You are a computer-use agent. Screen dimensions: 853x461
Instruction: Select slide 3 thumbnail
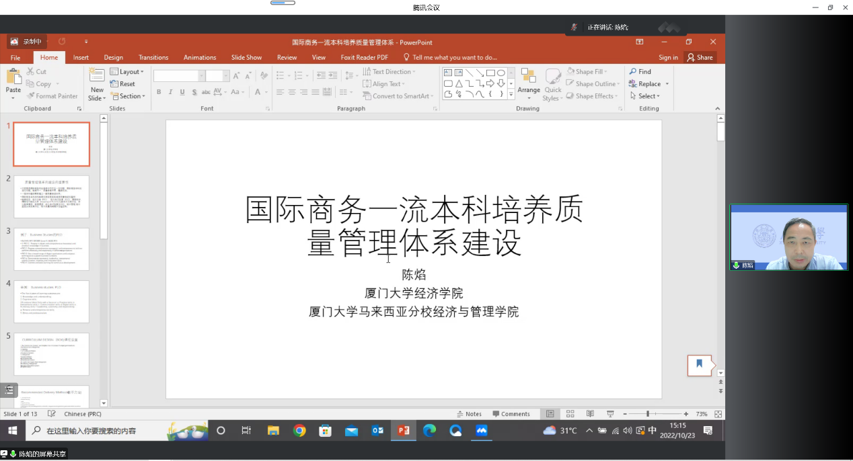coord(51,249)
